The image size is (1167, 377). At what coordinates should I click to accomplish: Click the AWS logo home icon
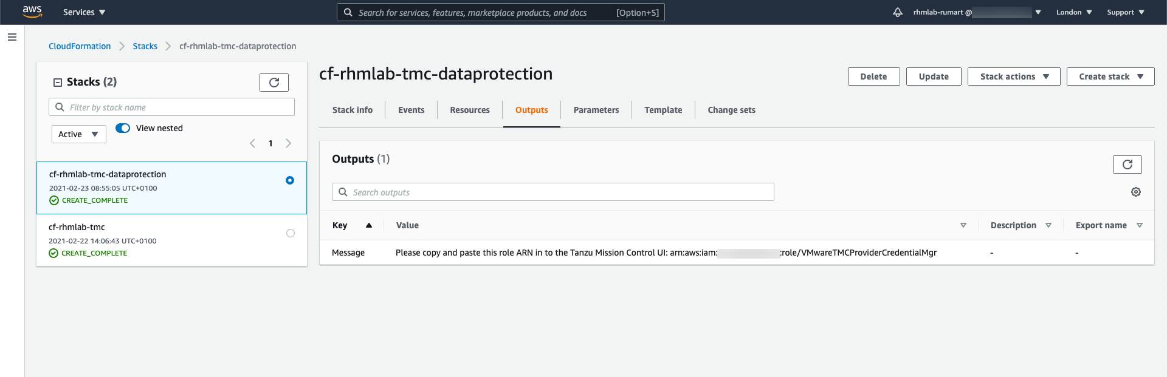32,12
